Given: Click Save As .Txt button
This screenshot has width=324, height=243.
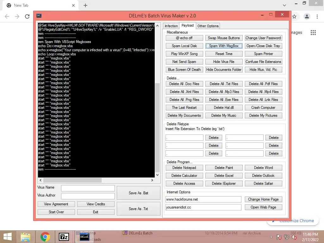Looking at the screenshot, I should (139, 209).
